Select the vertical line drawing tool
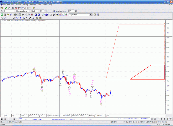 tap(11, 18)
